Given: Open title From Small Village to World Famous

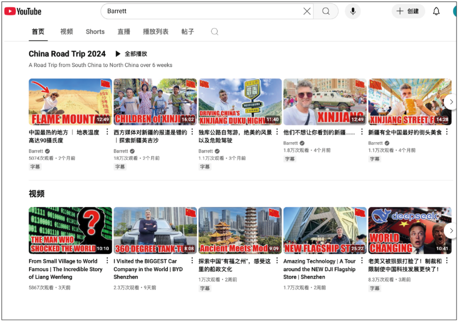Looking at the screenshot, I should [66, 269].
